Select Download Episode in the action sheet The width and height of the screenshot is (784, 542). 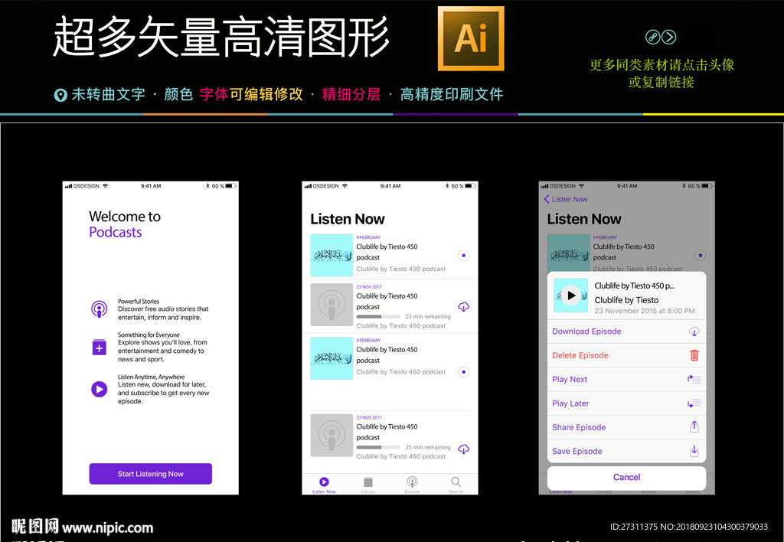click(x=586, y=331)
